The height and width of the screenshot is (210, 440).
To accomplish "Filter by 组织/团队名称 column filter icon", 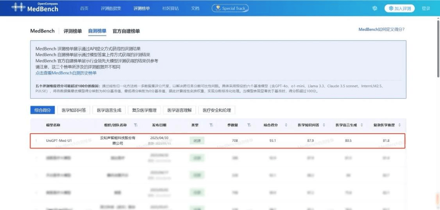I will tap(136, 125).
